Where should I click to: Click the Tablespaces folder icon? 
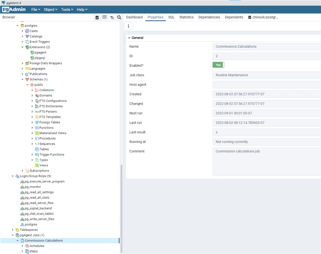coord(17,230)
